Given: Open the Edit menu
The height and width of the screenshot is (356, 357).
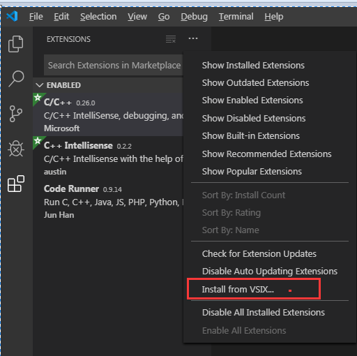Looking at the screenshot, I should coord(61,17).
